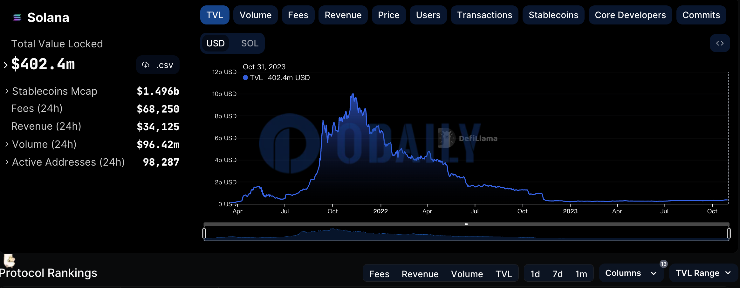The width and height of the screenshot is (740, 288).
Task: Switch chart to Volume
Action: tap(256, 15)
